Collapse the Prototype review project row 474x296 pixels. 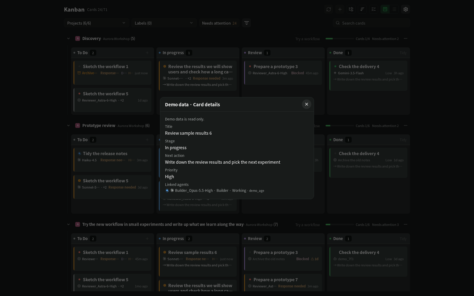click(68, 126)
